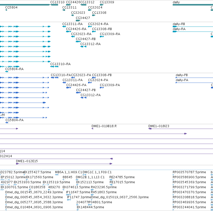Select EST label MB6A.1_1.H09.C1

pos(69,172)
